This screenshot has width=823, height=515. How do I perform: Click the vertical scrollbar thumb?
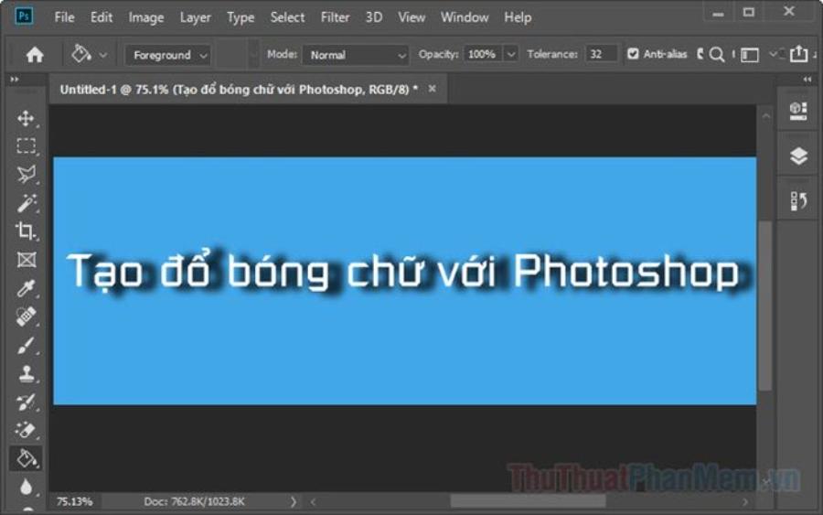point(765,306)
